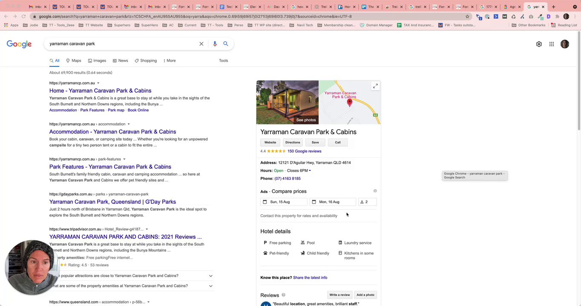Image resolution: width=581 pixels, height=306 pixels.
Task: Start voice search with microphone icon
Action: (215, 44)
